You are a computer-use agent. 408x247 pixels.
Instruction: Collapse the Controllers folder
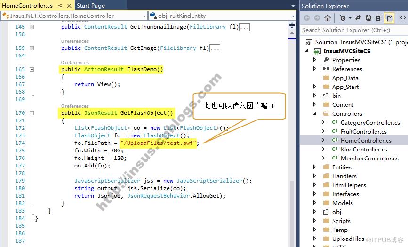click(x=315, y=113)
